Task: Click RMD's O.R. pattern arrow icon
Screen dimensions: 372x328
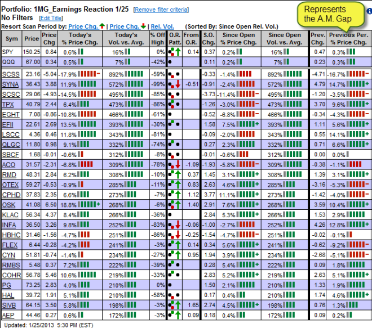Action: pyautogui.click(x=176, y=174)
